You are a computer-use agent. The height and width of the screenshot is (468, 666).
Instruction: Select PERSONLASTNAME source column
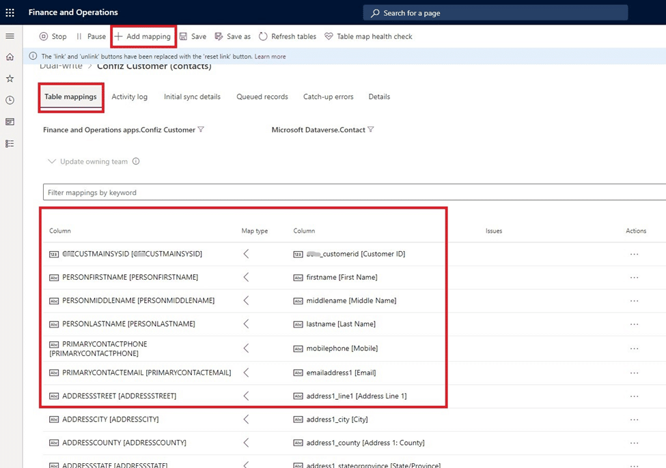(x=128, y=324)
